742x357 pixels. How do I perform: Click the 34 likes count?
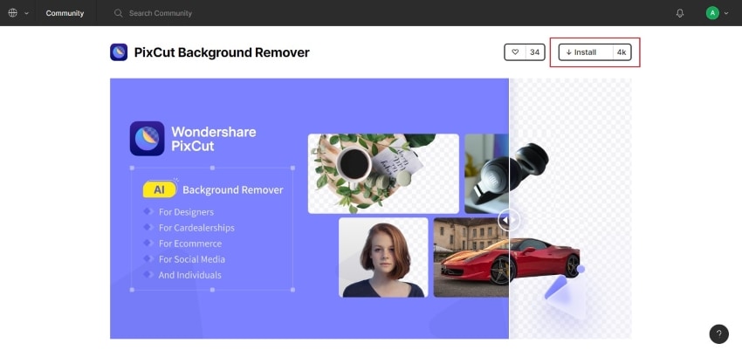(x=535, y=52)
